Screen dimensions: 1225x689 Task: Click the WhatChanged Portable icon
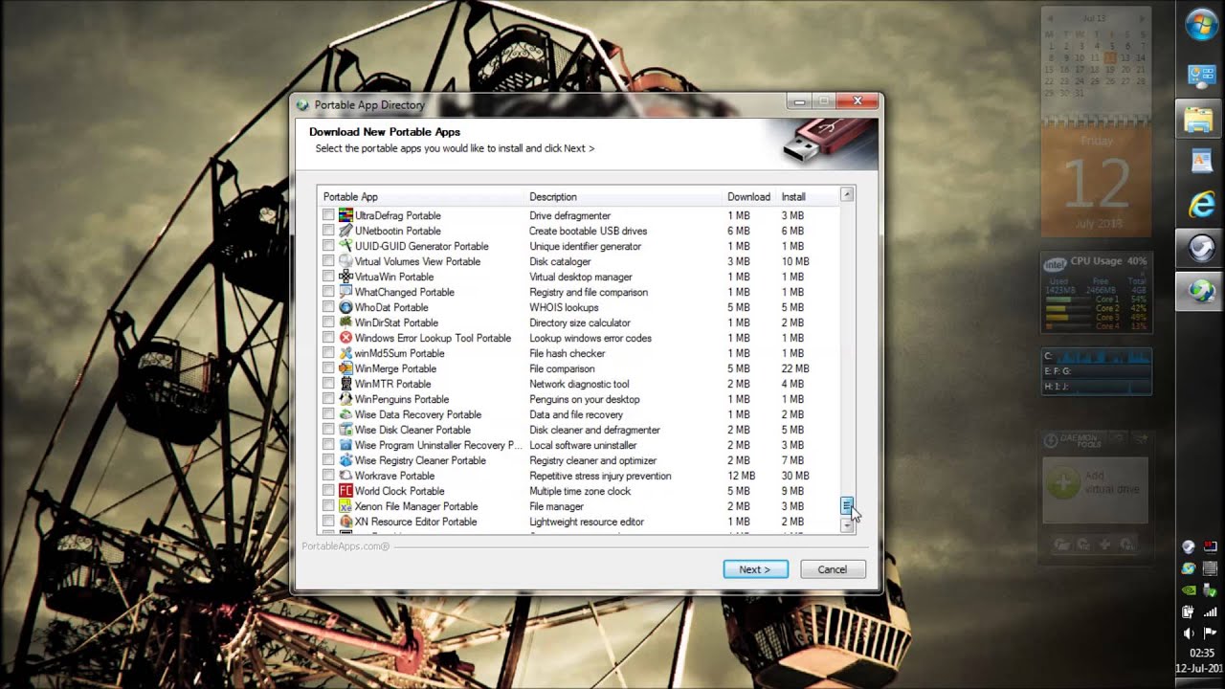tap(345, 292)
